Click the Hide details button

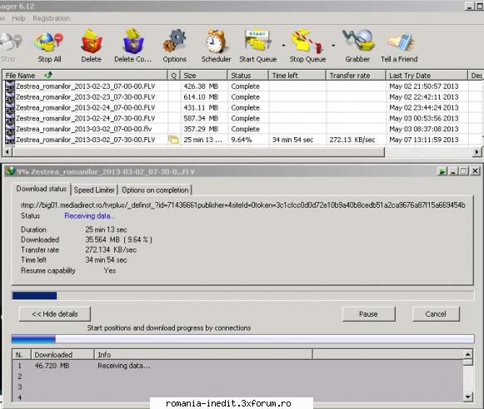point(55,314)
